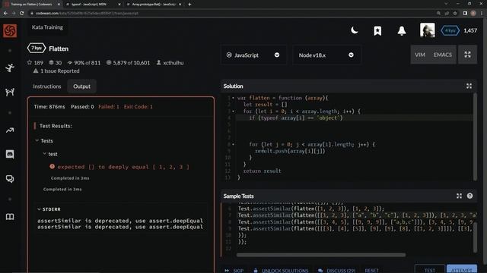This screenshot has height=273, width=487.
Task: Click the browser address bar
Action: tap(230, 14)
